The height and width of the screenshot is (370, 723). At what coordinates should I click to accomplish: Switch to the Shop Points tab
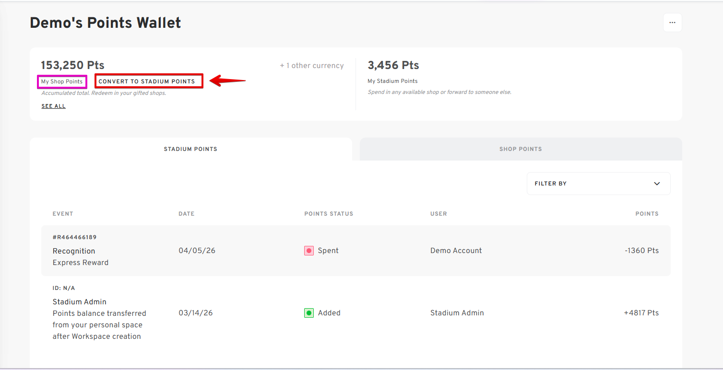pos(521,149)
